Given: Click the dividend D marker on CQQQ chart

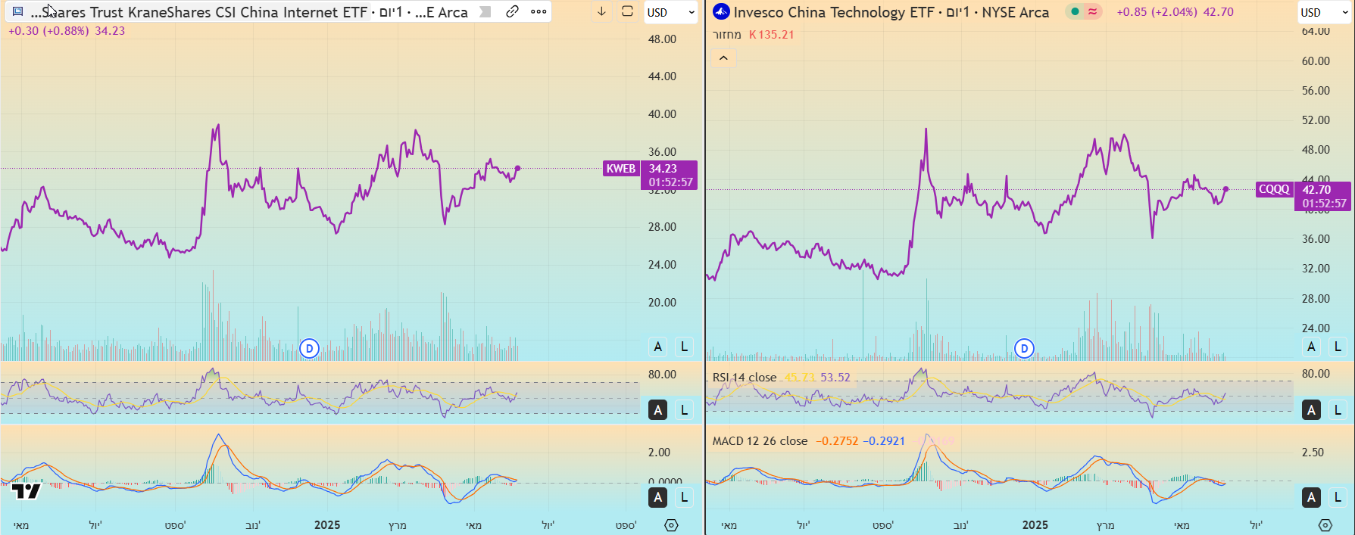Looking at the screenshot, I should click(1024, 348).
